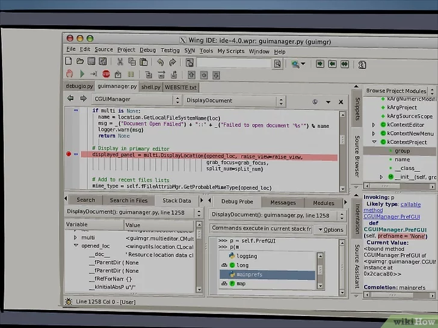438x328 pixels.
Task: Open the Snippets vertical tab
Action: [x=357, y=109]
